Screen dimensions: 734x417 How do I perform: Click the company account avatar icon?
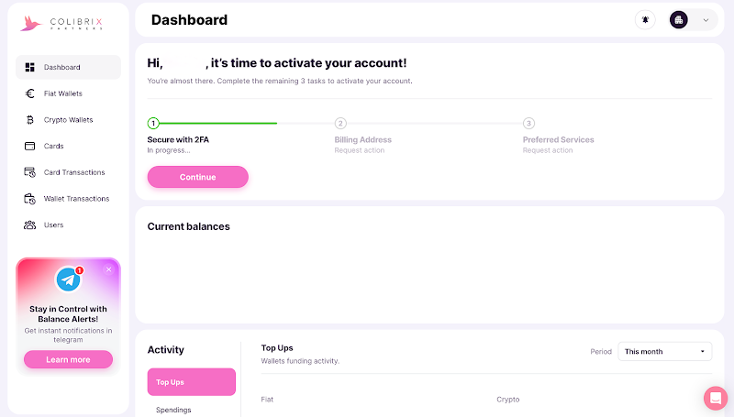679,19
